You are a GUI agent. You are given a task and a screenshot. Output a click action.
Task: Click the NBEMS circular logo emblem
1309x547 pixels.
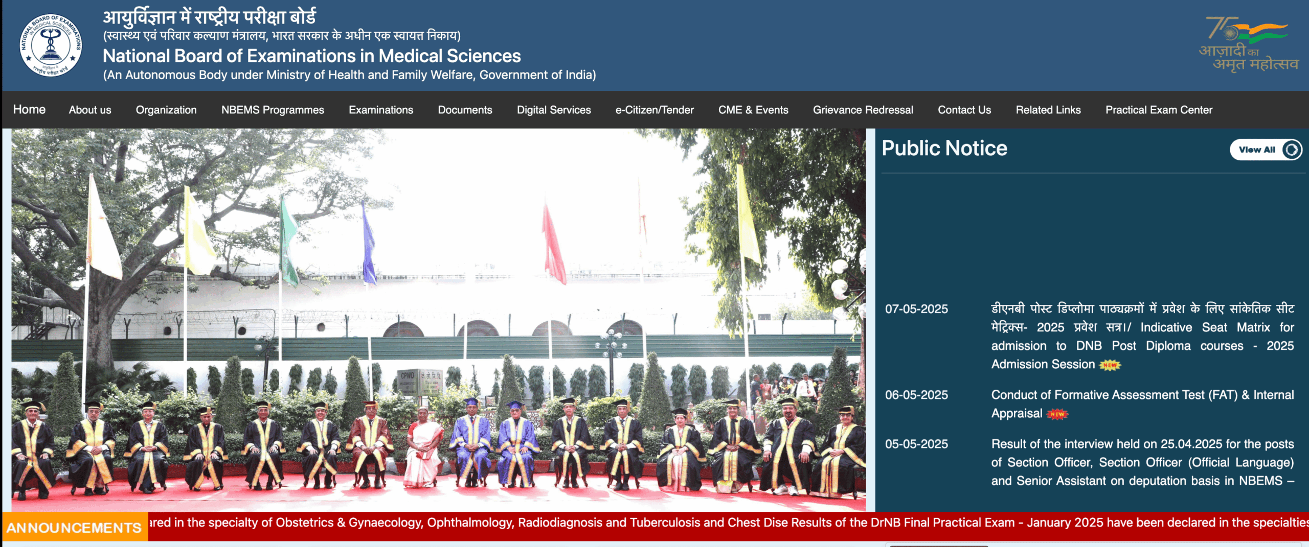(51, 45)
